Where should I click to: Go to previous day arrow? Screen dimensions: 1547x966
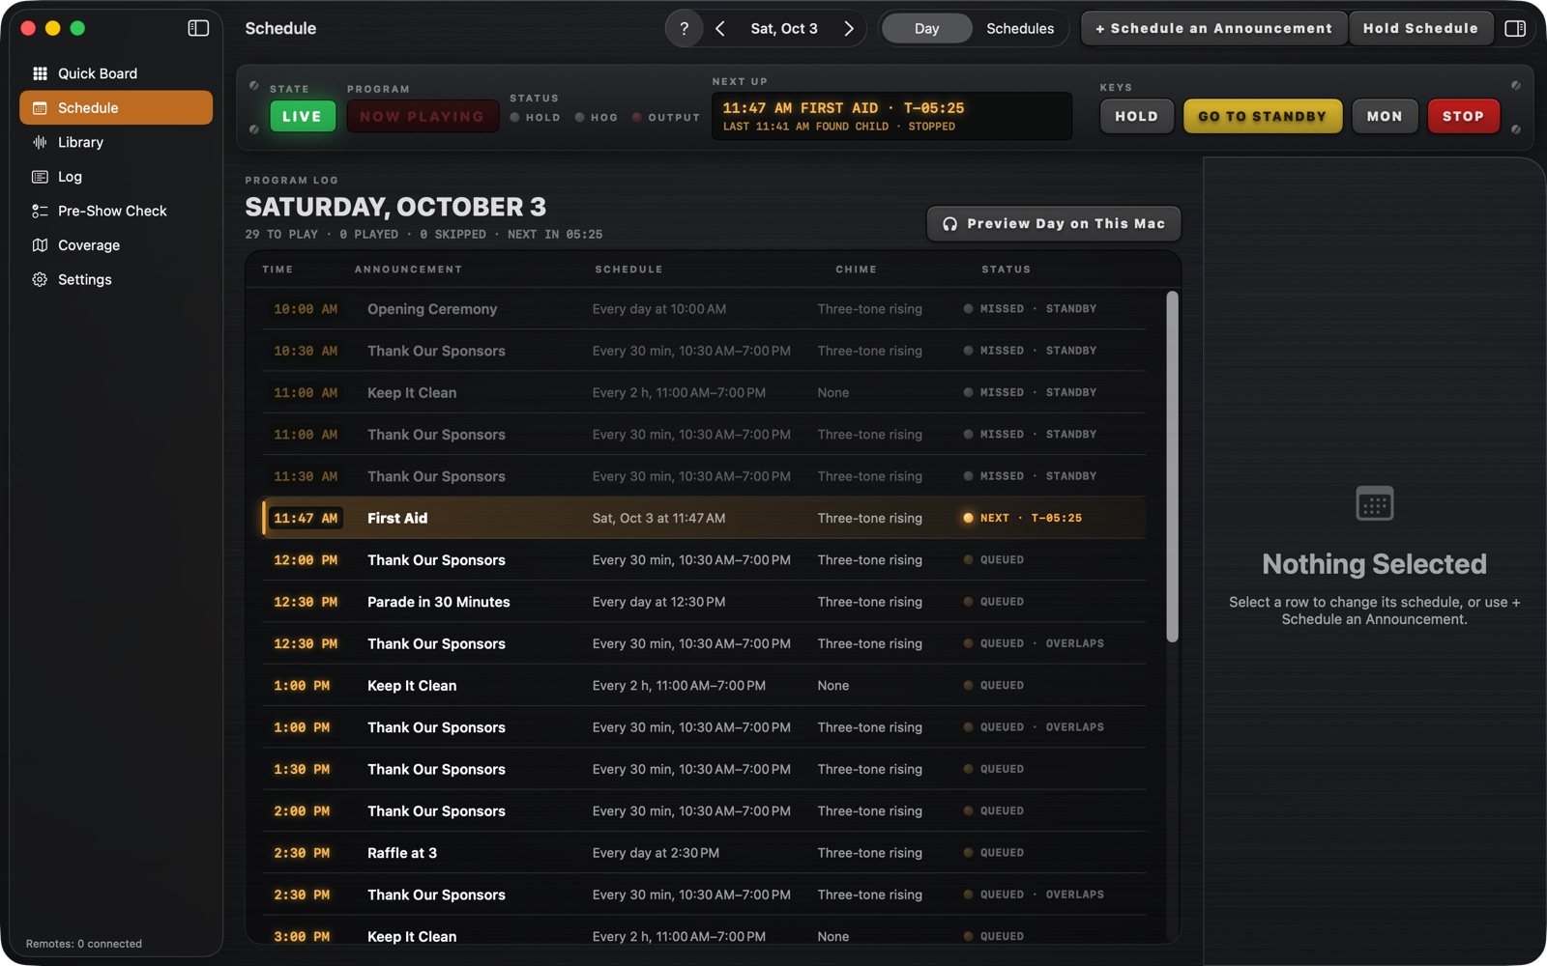(x=720, y=28)
